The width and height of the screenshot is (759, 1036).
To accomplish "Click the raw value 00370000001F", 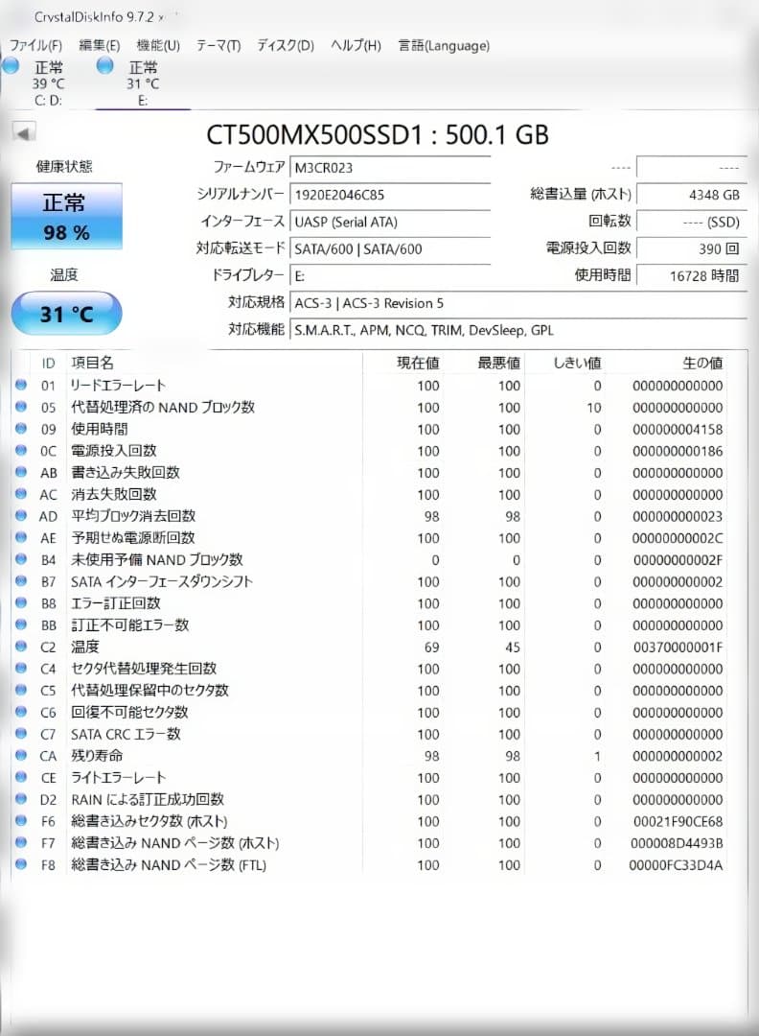I will click(678, 647).
